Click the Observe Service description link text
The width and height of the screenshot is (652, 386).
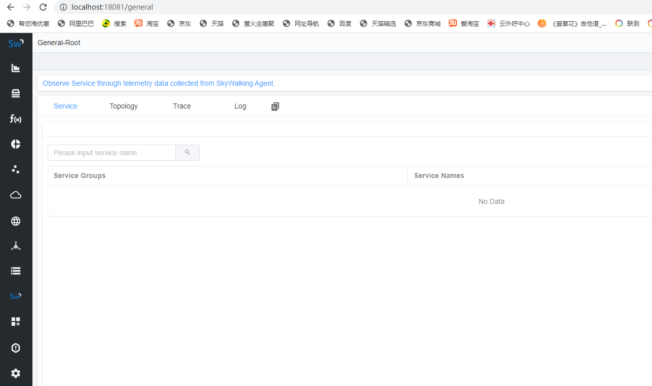(159, 83)
